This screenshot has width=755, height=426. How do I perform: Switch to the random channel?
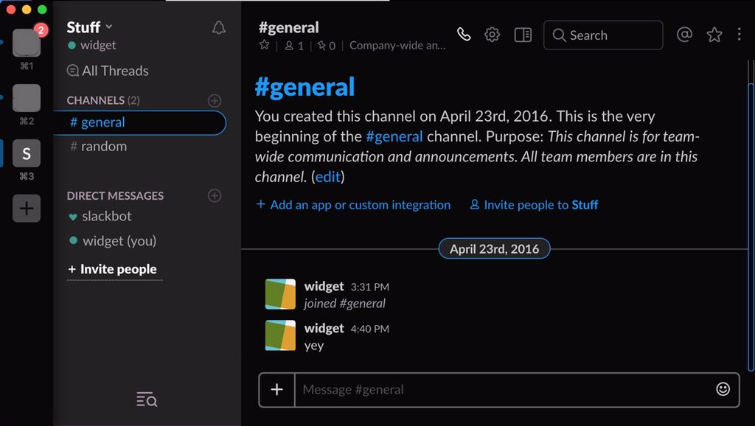pos(103,146)
